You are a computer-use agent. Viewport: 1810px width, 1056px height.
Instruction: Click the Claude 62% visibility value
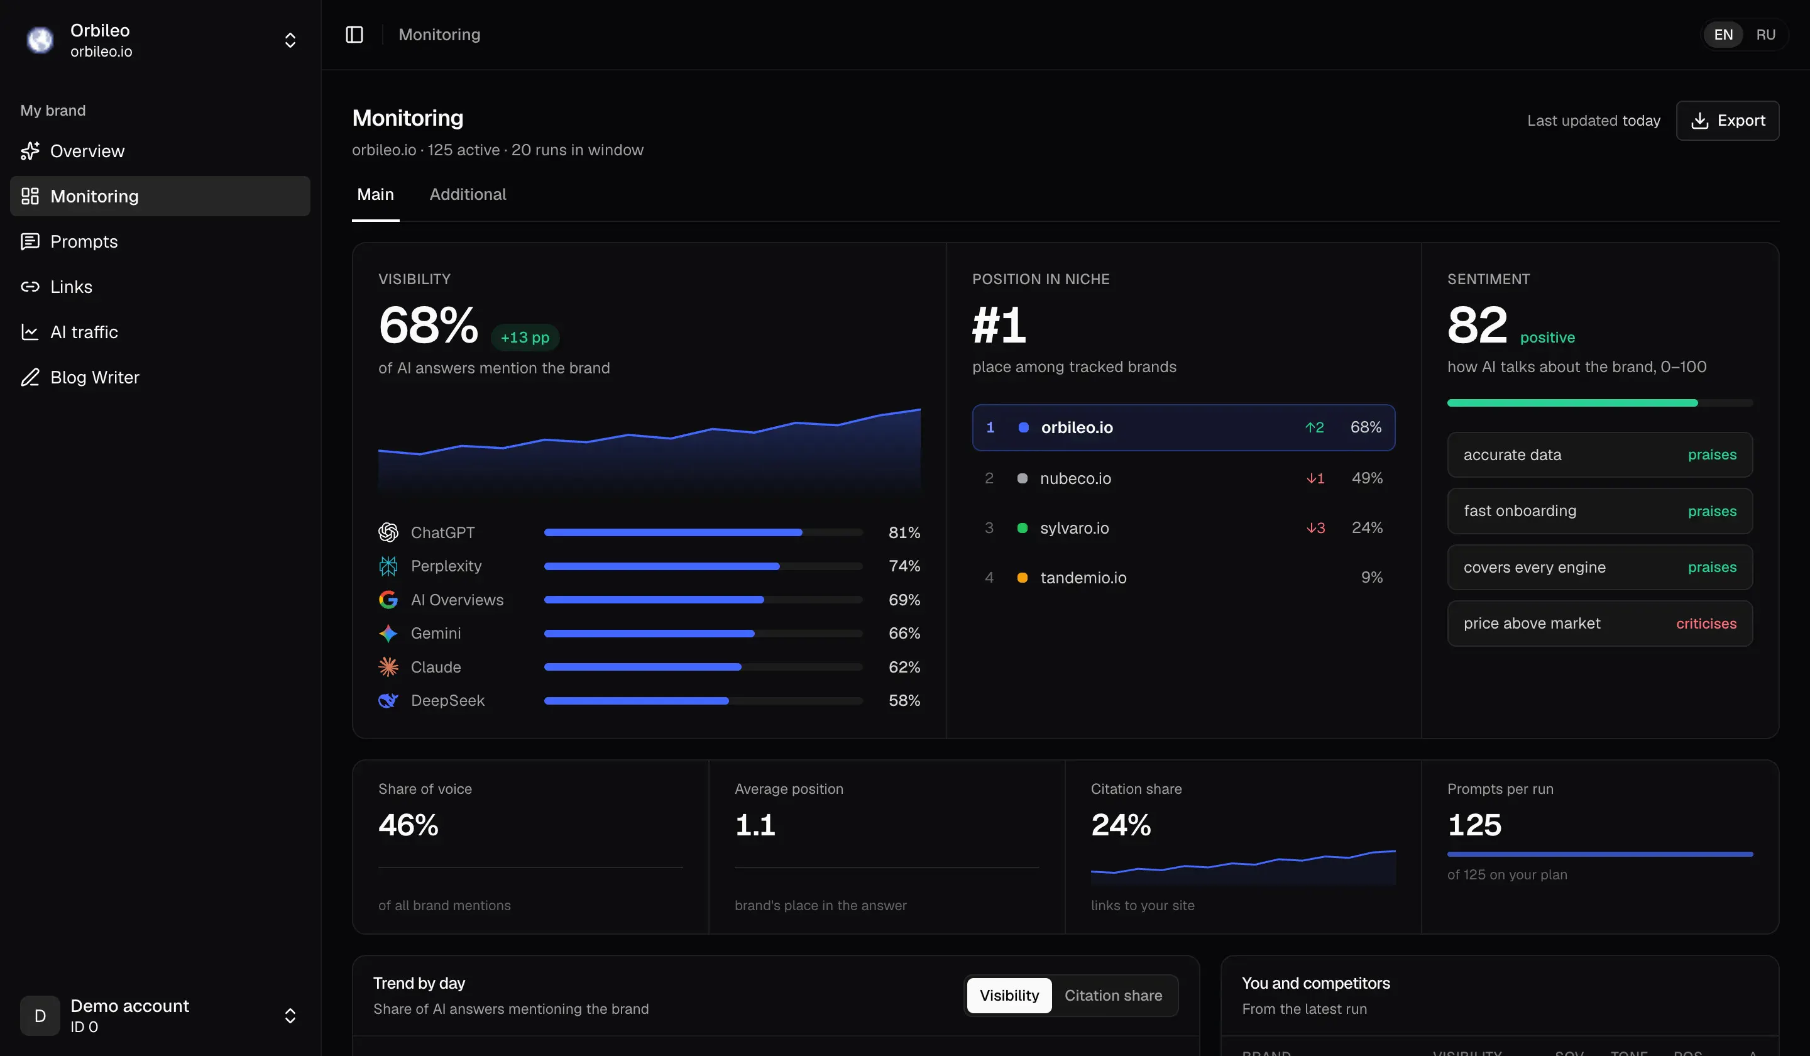[x=904, y=667]
